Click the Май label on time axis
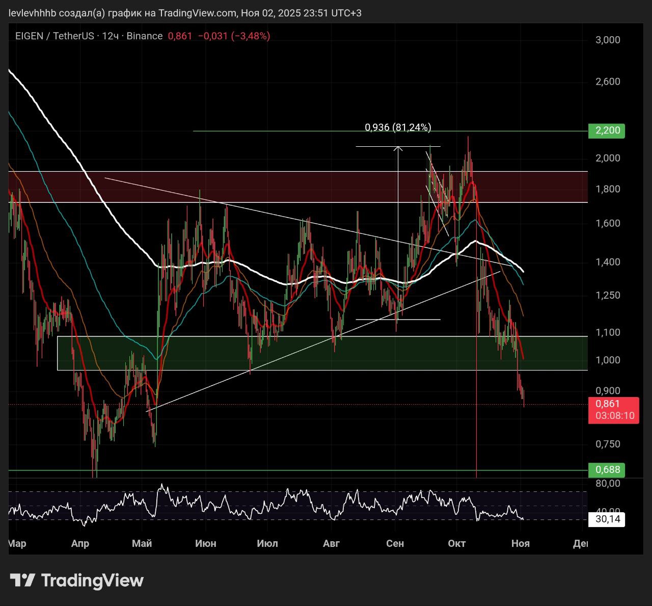652x606 pixels. coord(142,543)
